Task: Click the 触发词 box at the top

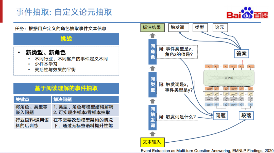Action: click(x=179, y=28)
